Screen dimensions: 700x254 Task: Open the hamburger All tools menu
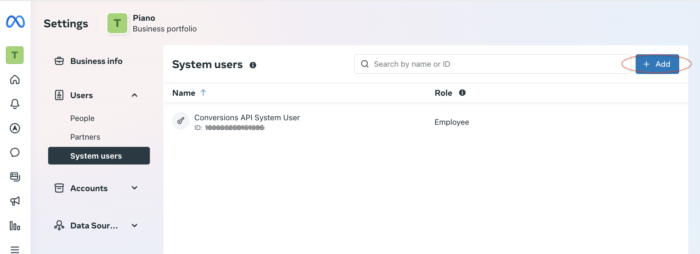(15, 250)
